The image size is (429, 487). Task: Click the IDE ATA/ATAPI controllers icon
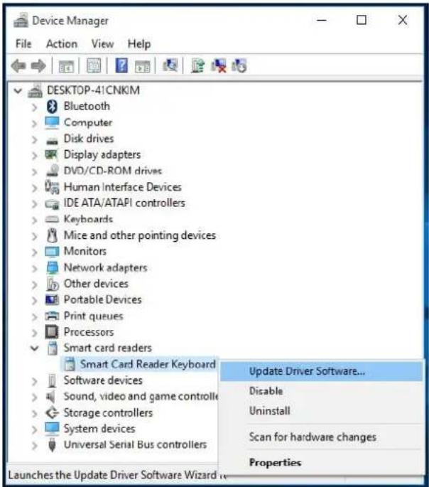52,204
